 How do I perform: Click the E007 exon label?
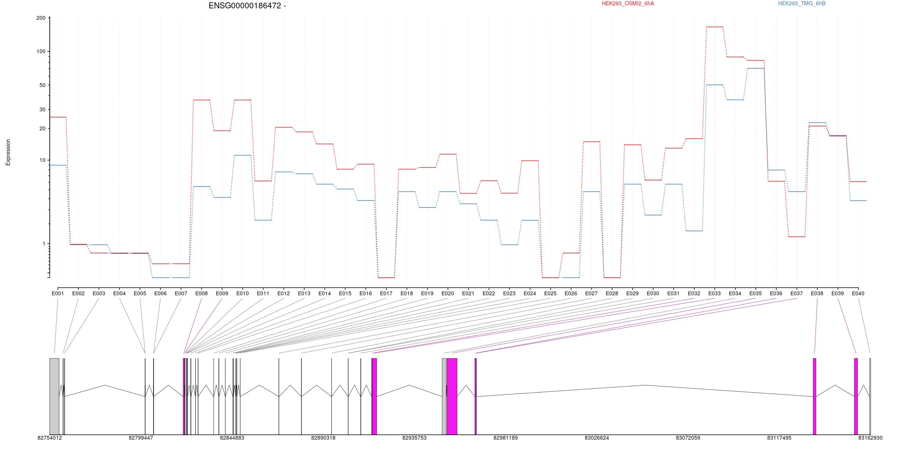[x=181, y=293]
